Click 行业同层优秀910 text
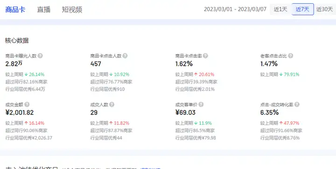Image resolution: width=336 pixels, height=169 pixels. pyautogui.click(x=107, y=89)
